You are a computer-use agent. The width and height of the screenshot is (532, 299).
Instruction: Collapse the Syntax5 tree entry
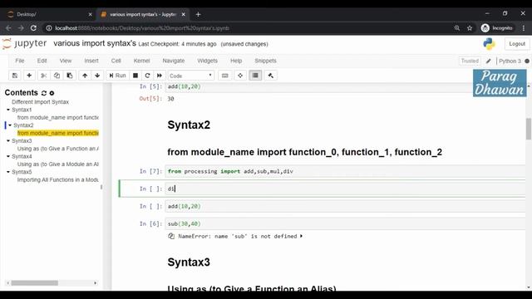point(8,172)
